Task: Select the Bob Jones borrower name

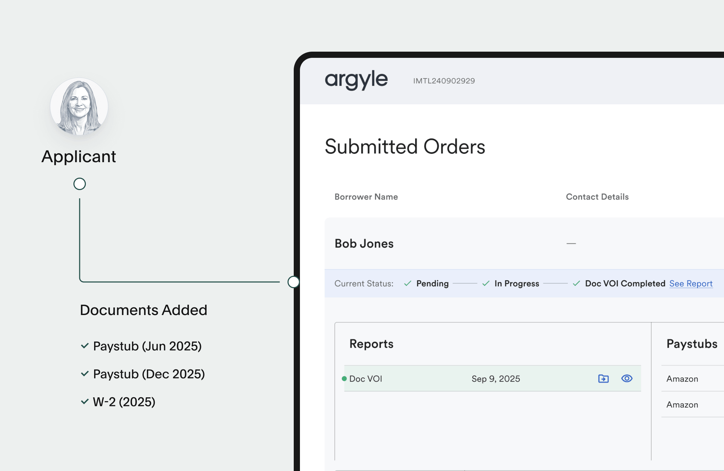Action: coord(364,243)
